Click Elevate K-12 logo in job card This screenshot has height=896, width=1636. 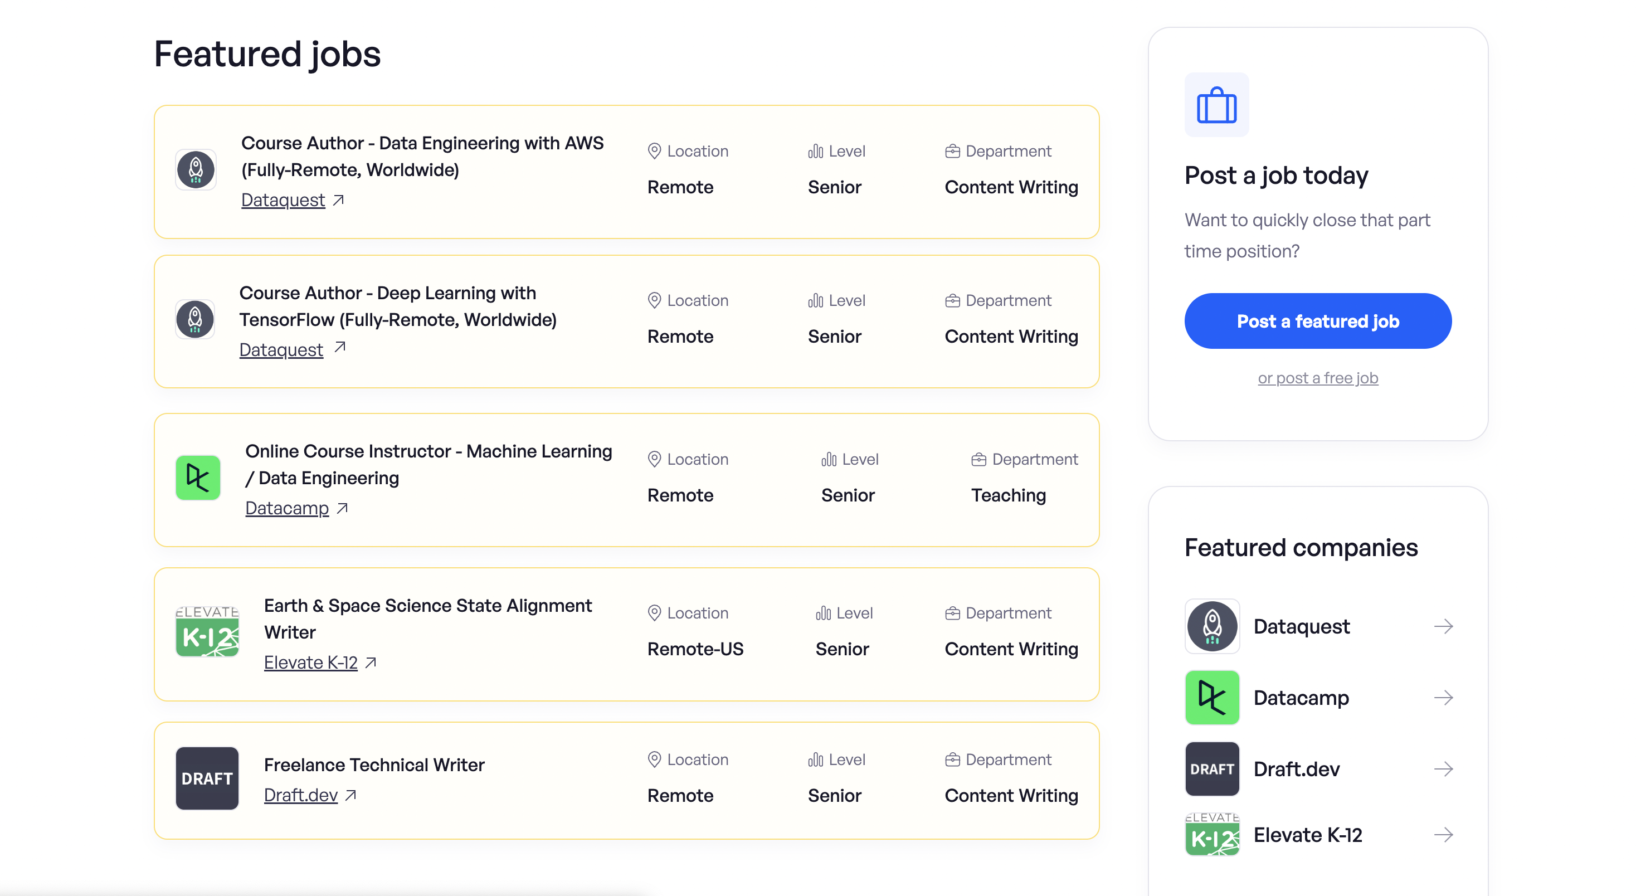pyautogui.click(x=207, y=631)
